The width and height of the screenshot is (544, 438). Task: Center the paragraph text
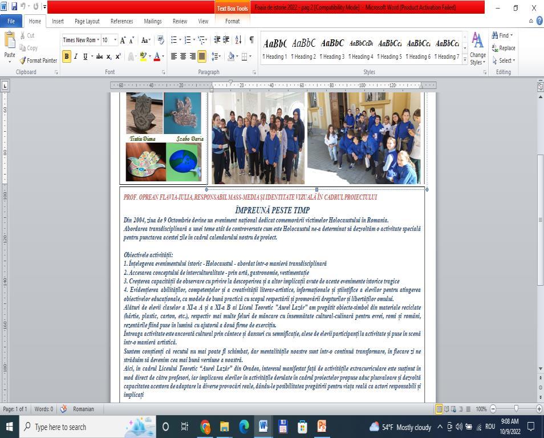point(183,56)
